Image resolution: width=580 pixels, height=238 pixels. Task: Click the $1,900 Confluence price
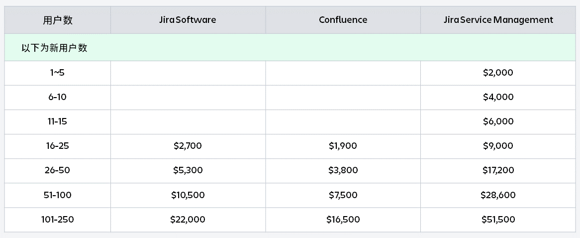[343, 146]
